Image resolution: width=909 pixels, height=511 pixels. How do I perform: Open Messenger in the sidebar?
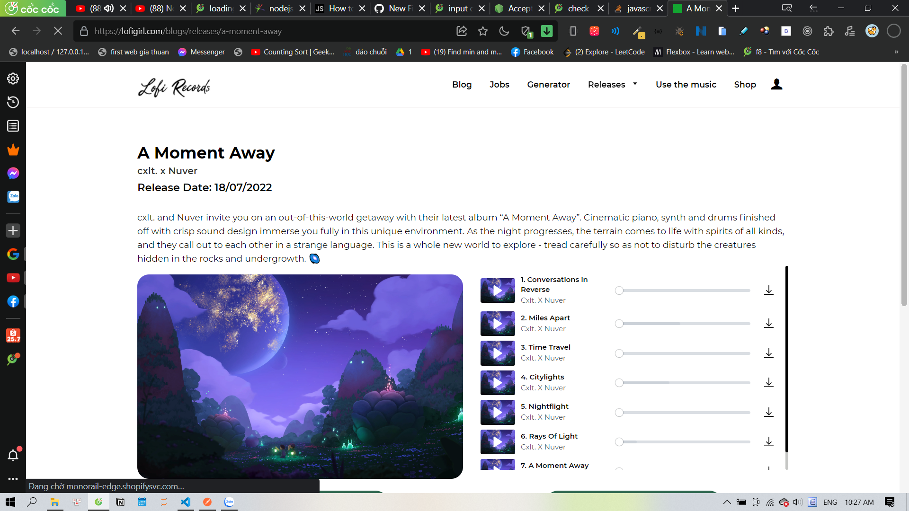pyautogui.click(x=13, y=173)
